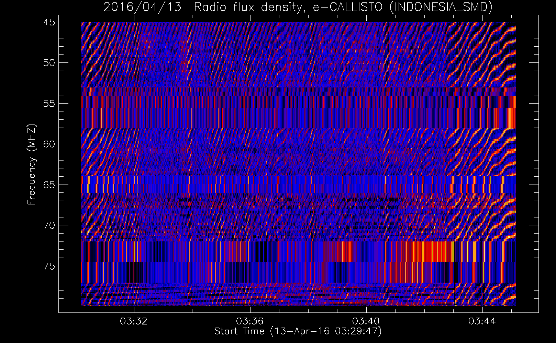Click the 65 frequency tick label
556x343 pixels.
[49, 185]
